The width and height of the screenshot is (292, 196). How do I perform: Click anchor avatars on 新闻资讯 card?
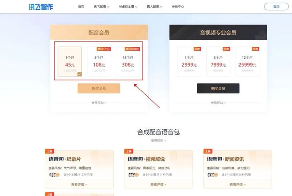213,175
